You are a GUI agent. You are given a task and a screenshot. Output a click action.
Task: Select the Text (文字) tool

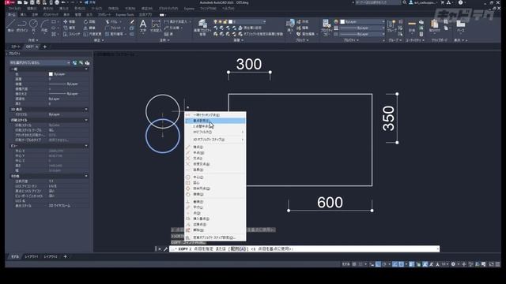click(x=142, y=25)
